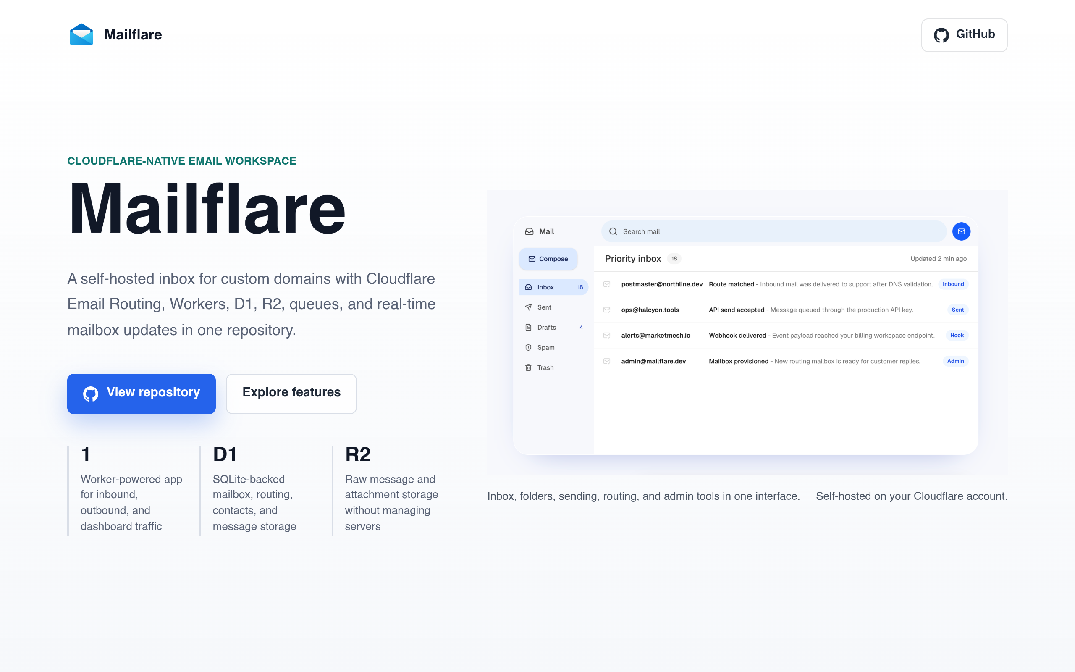Select the Inbox folder

coord(553,287)
